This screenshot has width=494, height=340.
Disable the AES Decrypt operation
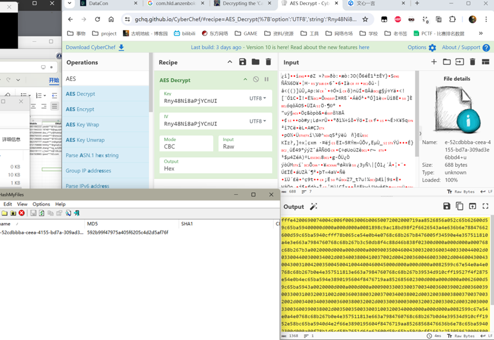coord(256,79)
